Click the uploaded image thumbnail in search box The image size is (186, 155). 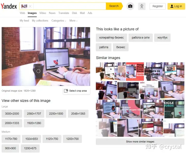coord(24,6)
